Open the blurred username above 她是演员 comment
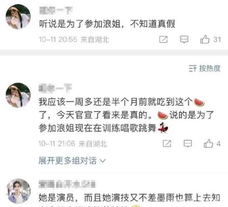Screen dimensions: 228x207 (x=67, y=184)
